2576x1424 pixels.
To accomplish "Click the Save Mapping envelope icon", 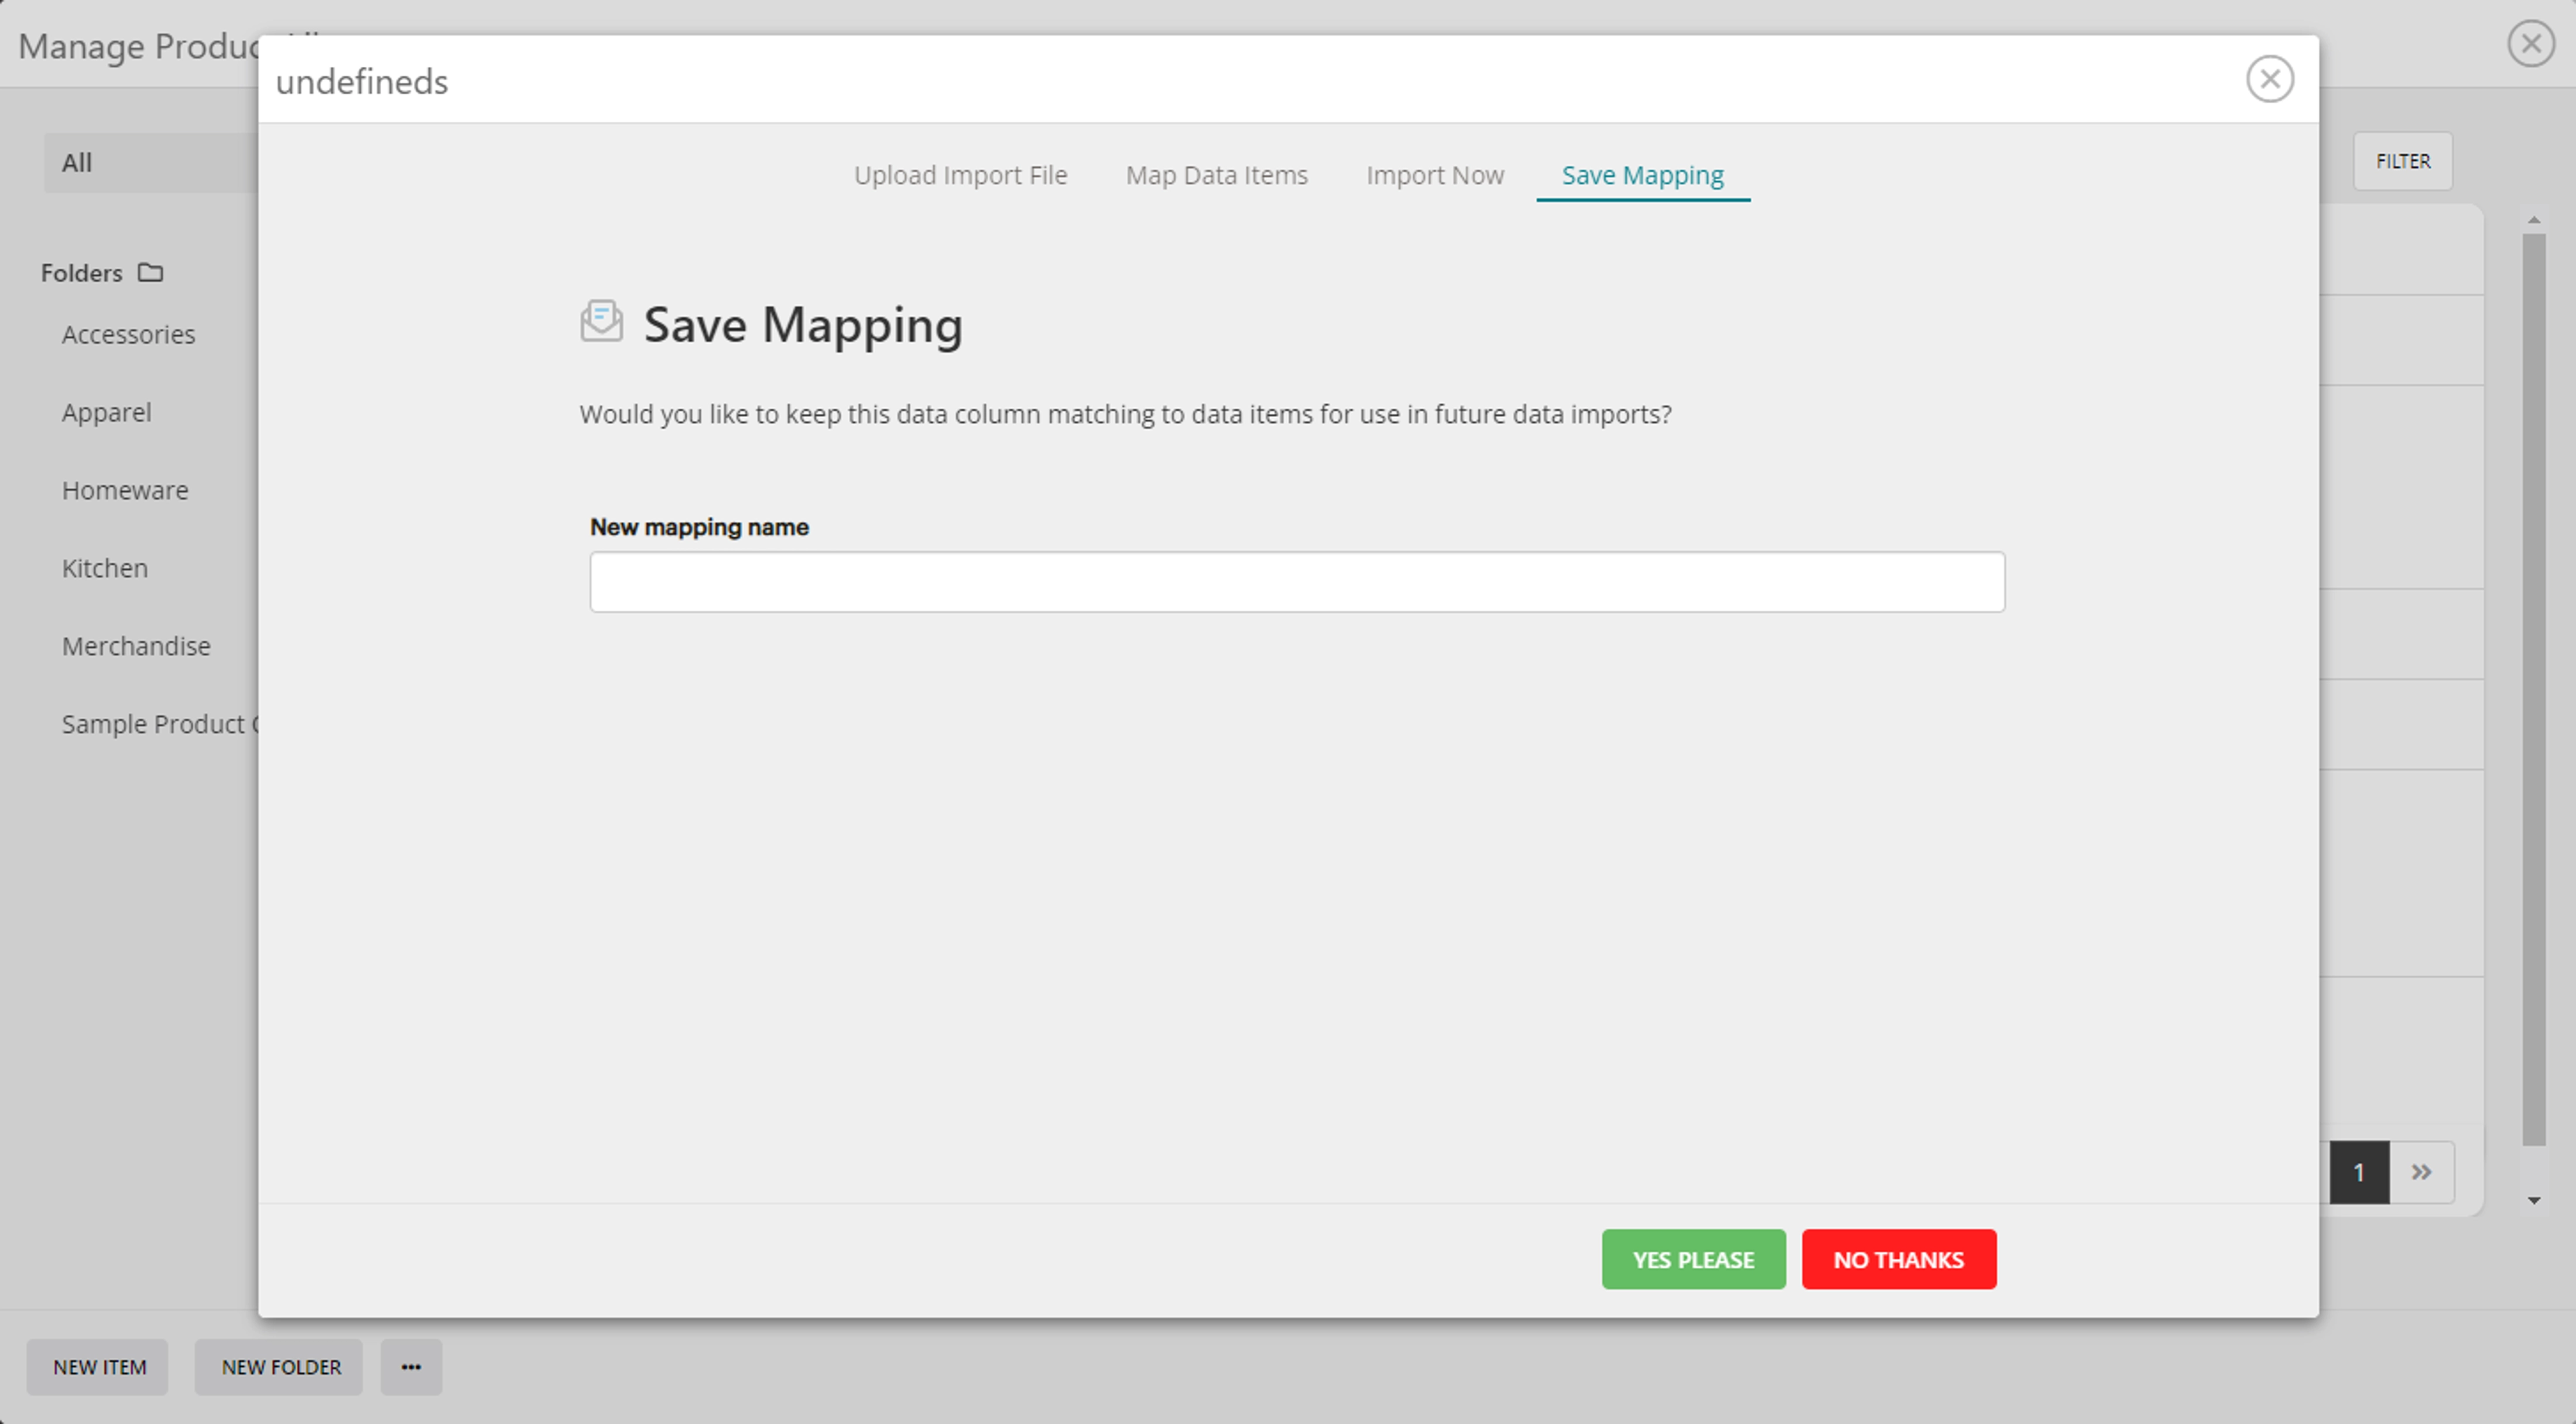I will [x=601, y=322].
